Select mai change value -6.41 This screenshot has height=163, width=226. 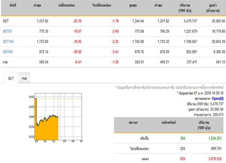click(x=78, y=62)
